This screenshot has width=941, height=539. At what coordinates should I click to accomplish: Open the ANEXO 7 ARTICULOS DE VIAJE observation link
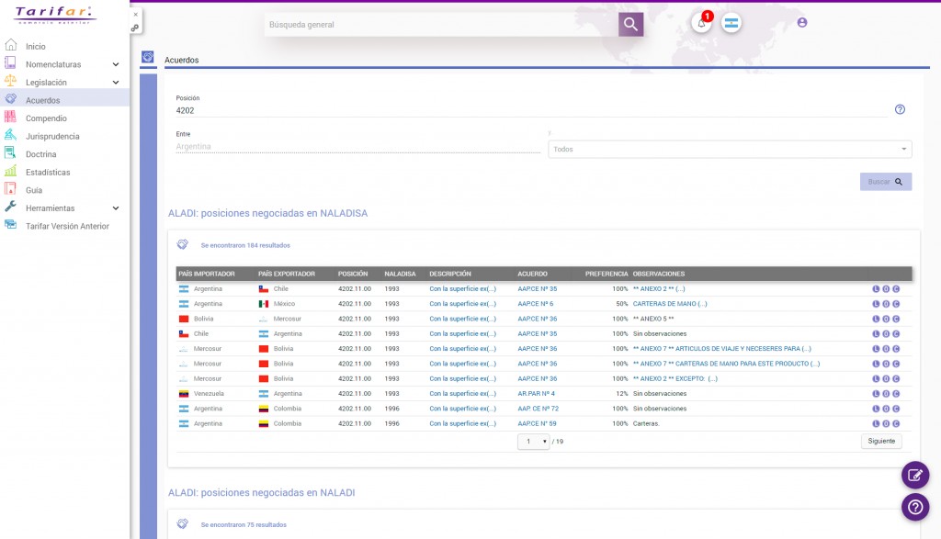coord(722,349)
